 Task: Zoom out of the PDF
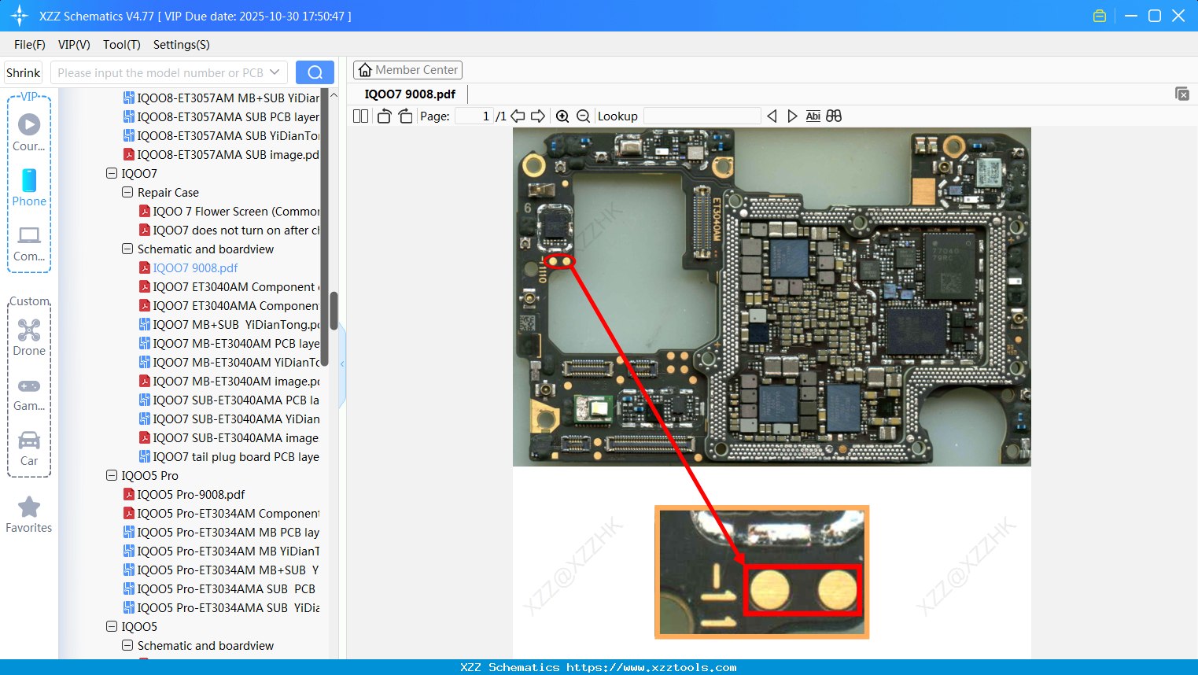(x=583, y=116)
